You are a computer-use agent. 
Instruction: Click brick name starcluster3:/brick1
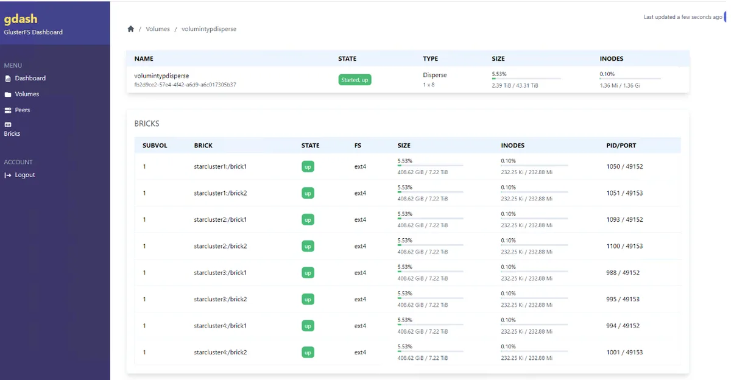tap(221, 273)
